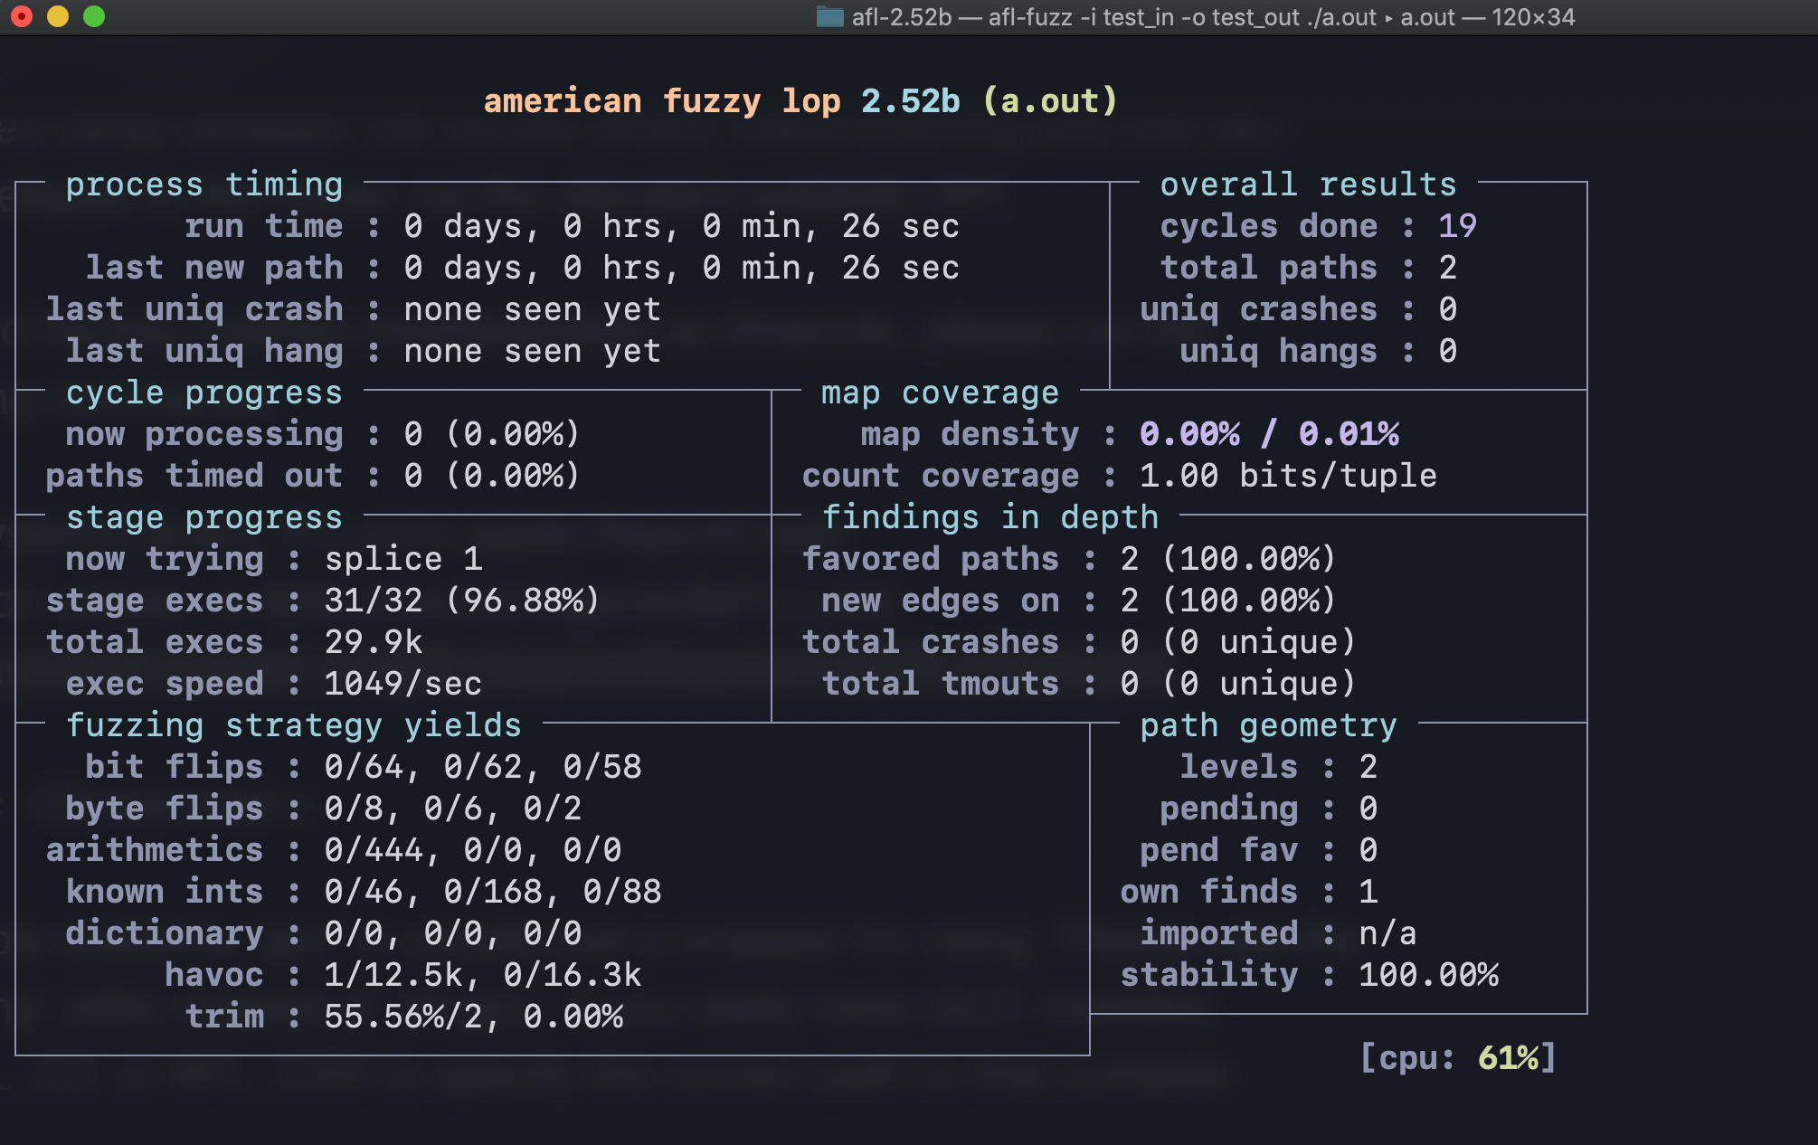This screenshot has height=1145, width=1818.
Task: Click the version '2.52b' in the banner
Action: pyautogui.click(x=911, y=100)
